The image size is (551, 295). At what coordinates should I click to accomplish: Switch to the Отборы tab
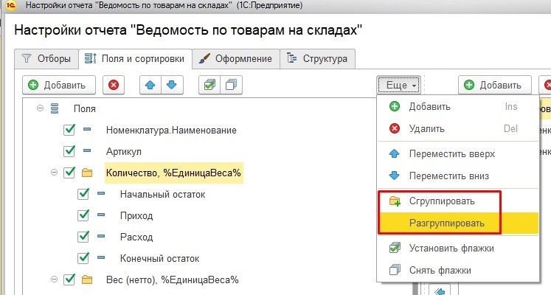47,58
